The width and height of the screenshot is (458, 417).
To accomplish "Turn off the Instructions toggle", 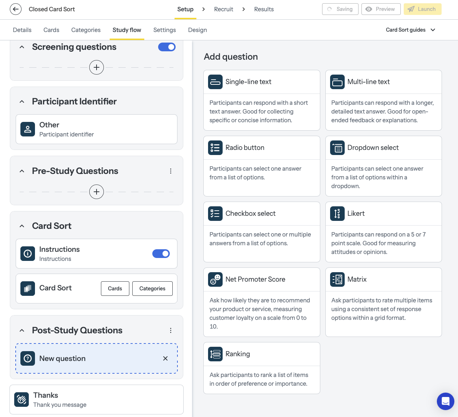I will (161, 254).
